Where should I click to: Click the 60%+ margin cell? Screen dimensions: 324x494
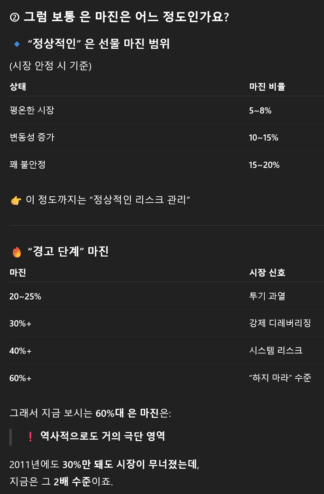pyautogui.click(x=20, y=378)
